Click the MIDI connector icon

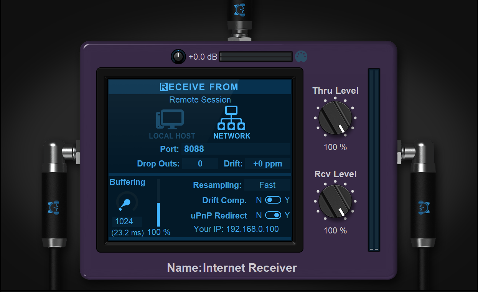[x=301, y=57]
